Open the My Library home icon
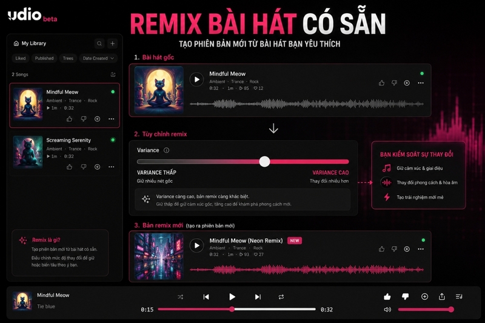Viewport: 485px width, 323px height. (x=16, y=43)
